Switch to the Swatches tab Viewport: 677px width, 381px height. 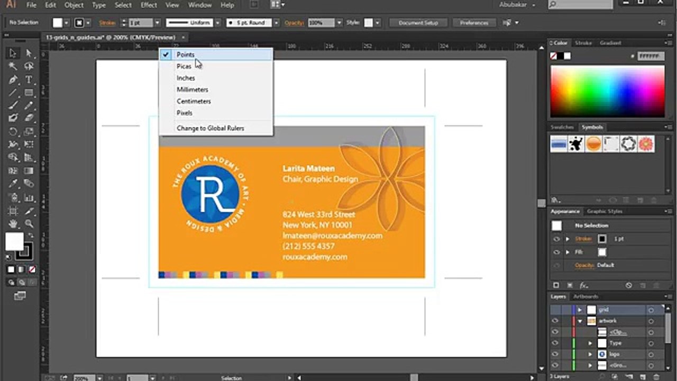pos(562,127)
